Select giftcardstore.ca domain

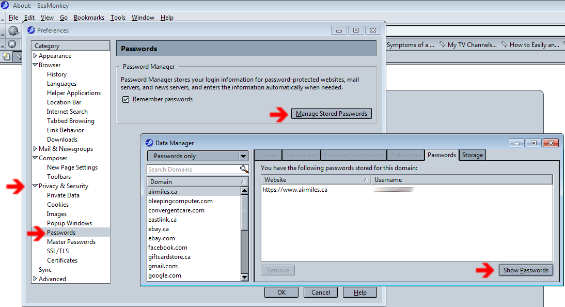pos(194,257)
